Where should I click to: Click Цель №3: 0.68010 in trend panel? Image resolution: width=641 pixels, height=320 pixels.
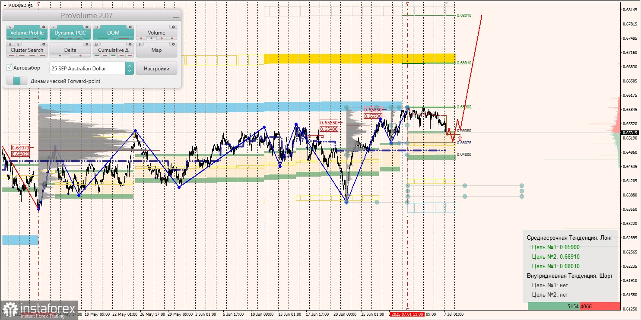click(x=556, y=266)
